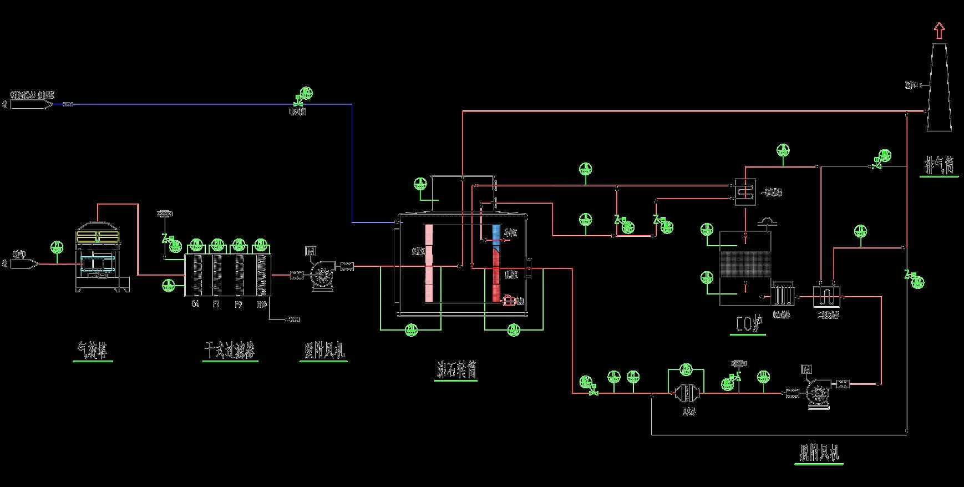Click the 气旋塔 label
Viewport: 964px width, 487px height.
click(93, 350)
